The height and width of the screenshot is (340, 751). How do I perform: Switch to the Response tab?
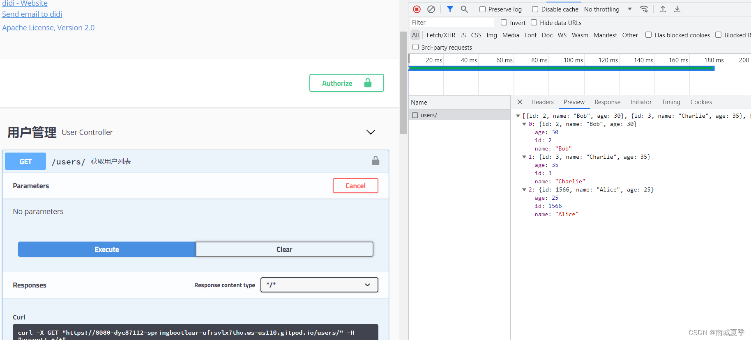pos(607,102)
